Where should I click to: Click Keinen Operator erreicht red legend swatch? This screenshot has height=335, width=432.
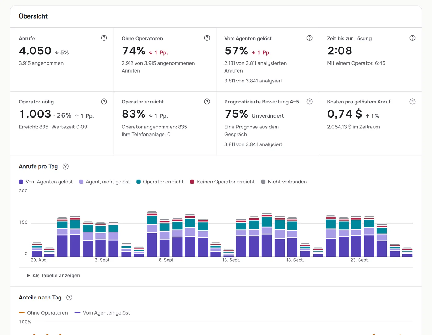[x=192, y=182]
